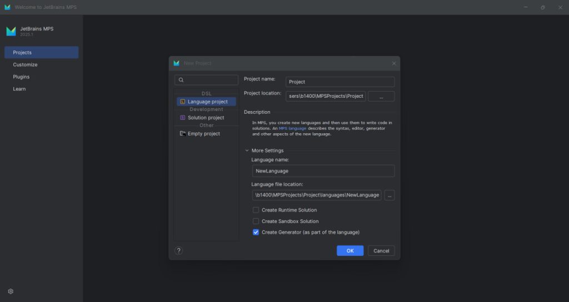Image resolution: width=569 pixels, height=302 pixels.
Task: Collapse the More Settings section
Action: [247, 150]
